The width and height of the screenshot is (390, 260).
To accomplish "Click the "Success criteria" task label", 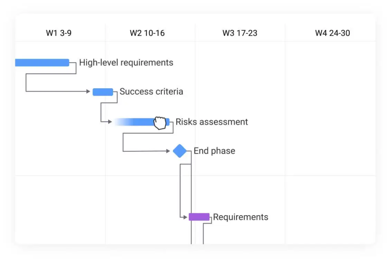I will tap(151, 92).
